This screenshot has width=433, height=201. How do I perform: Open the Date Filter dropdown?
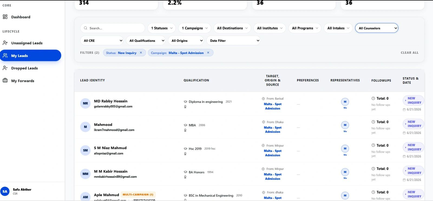234,41
